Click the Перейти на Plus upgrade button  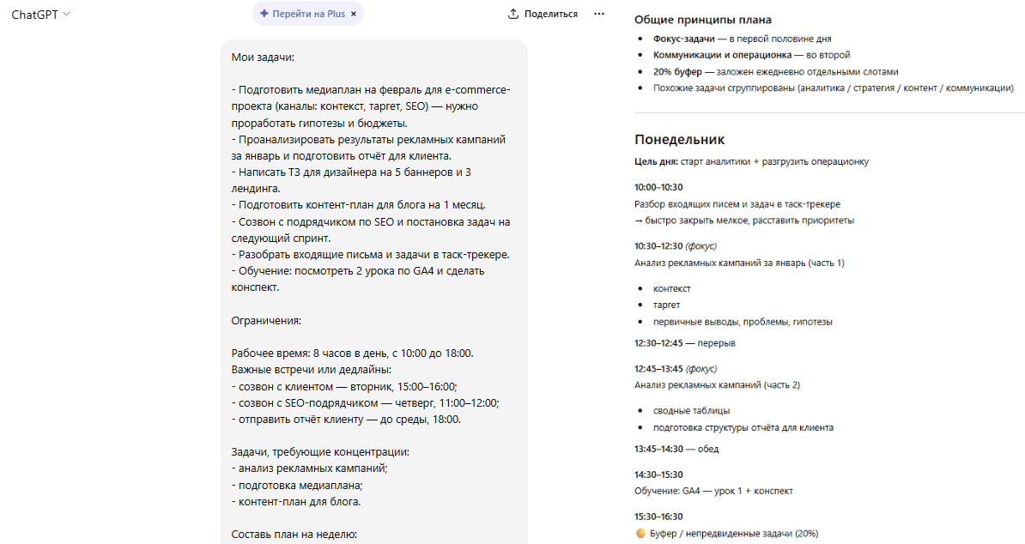[x=307, y=13]
